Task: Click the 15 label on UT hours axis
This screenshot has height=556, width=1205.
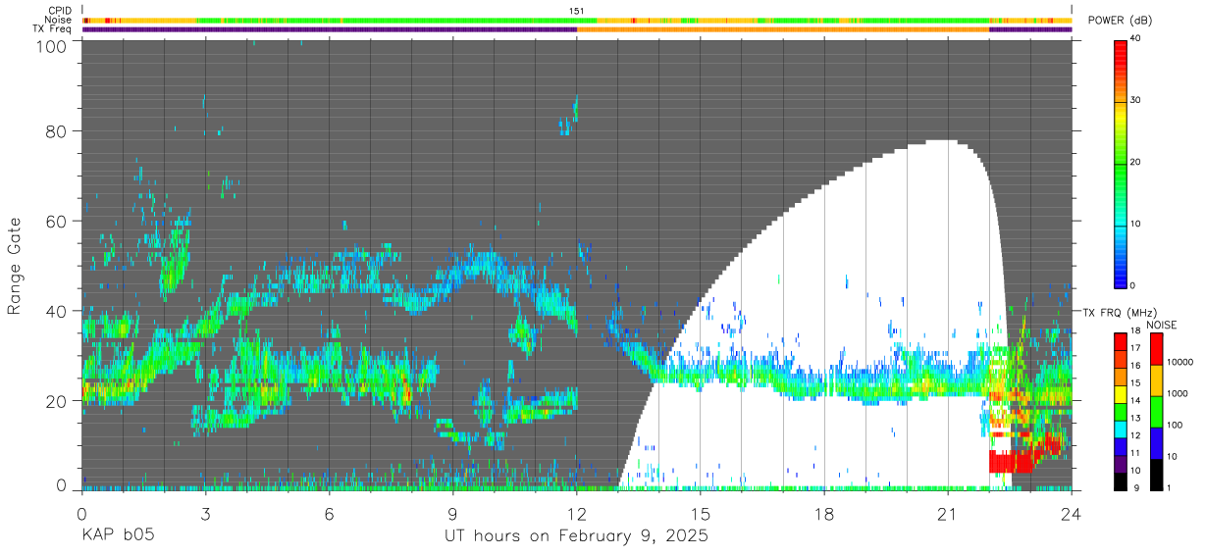Action: click(700, 514)
